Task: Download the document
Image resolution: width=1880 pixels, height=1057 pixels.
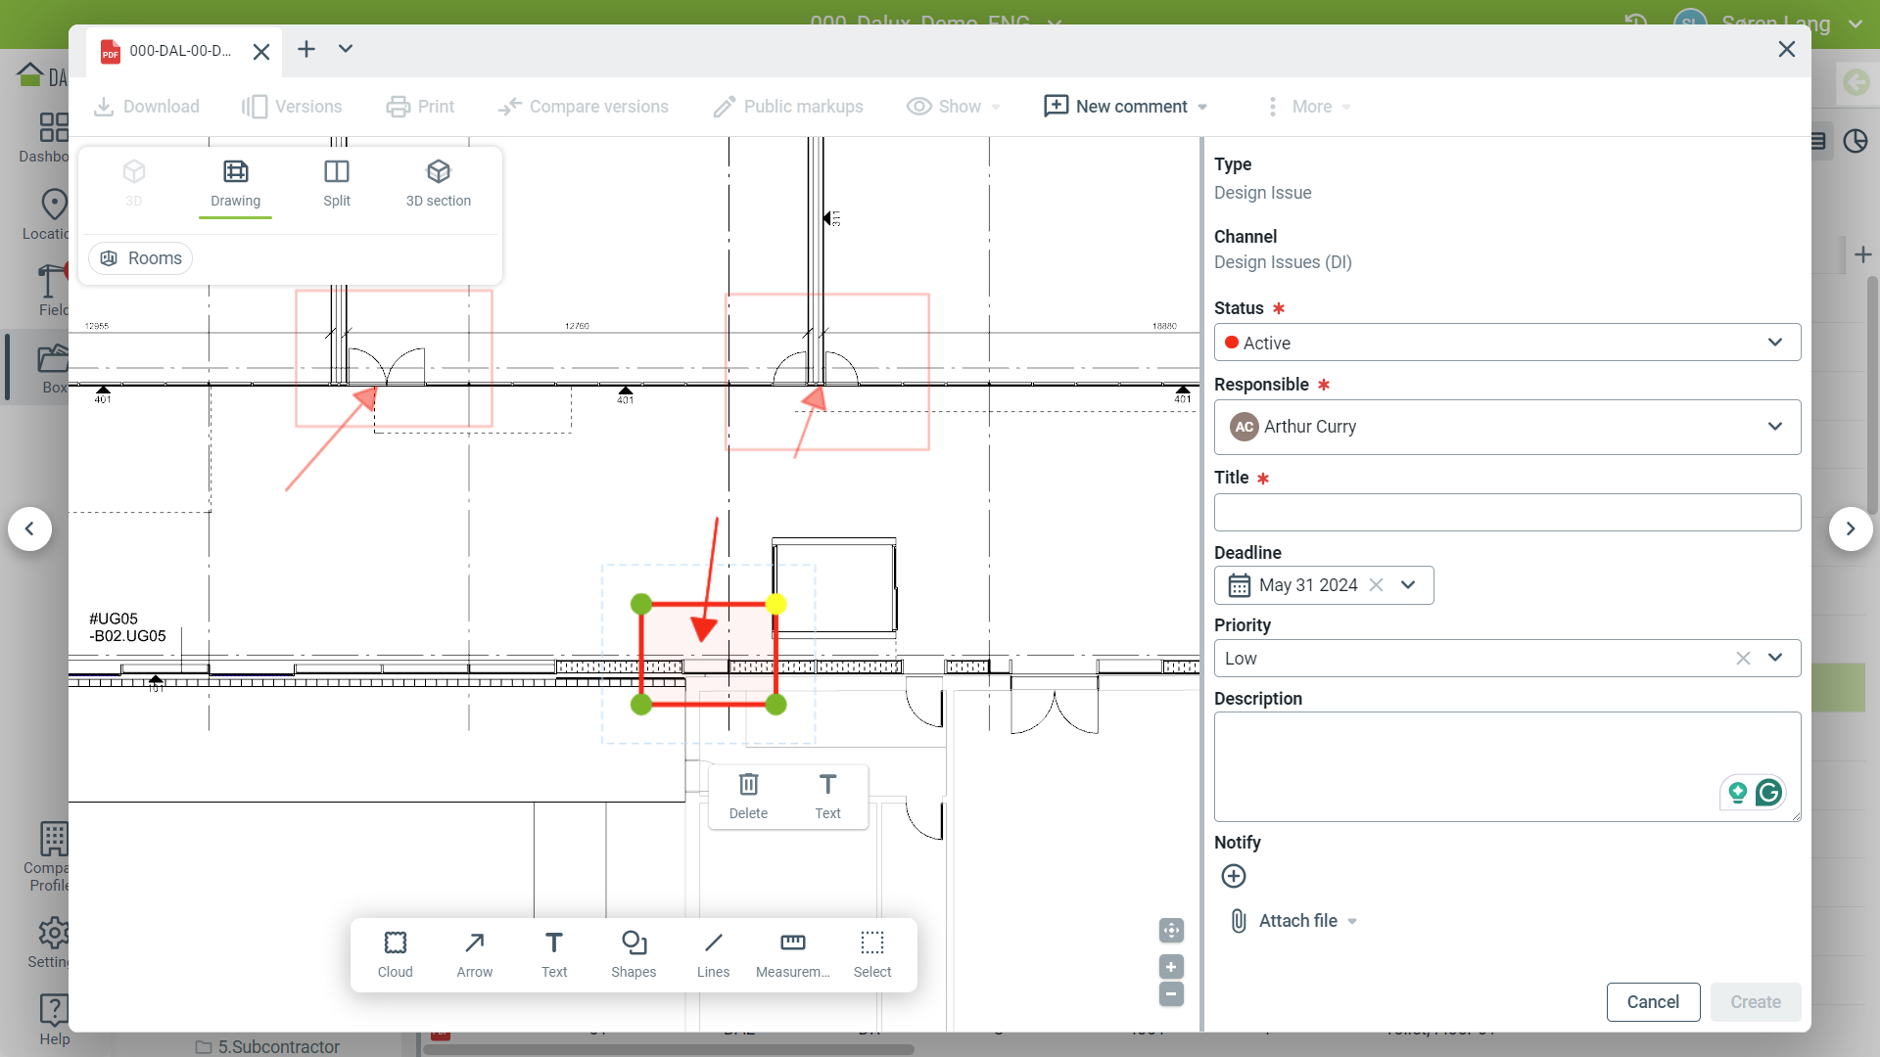Action: pyautogui.click(x=147, y=107)
